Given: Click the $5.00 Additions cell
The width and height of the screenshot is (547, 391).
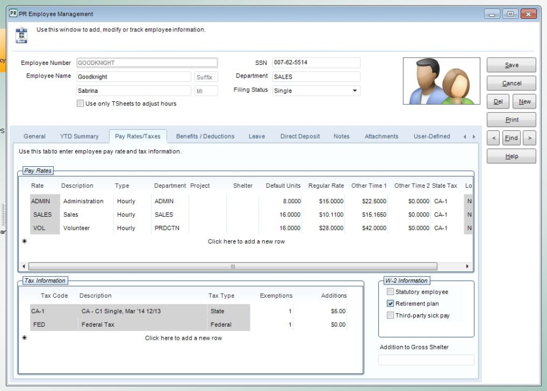Looking at the screenshot, I should point(321,311).
